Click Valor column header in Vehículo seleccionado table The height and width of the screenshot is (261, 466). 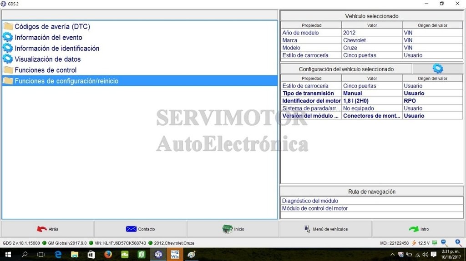point(372,25)
